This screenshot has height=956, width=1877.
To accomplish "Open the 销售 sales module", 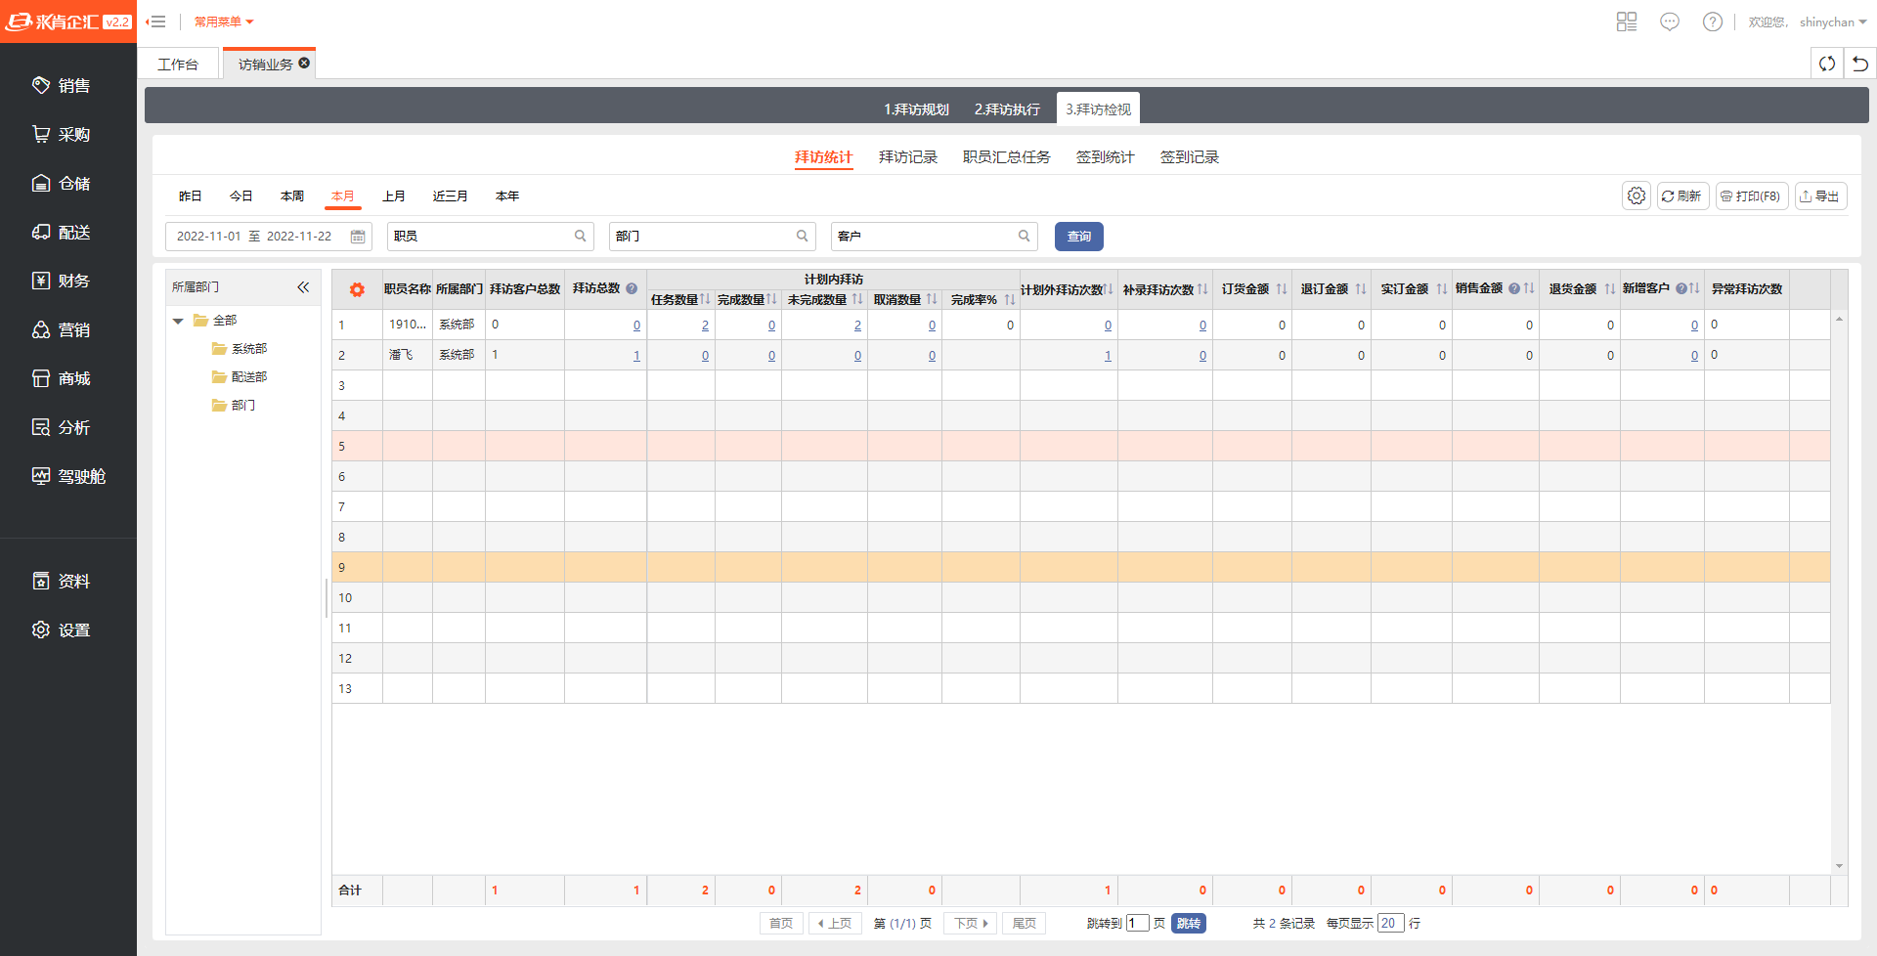I will tap(61, 86).
